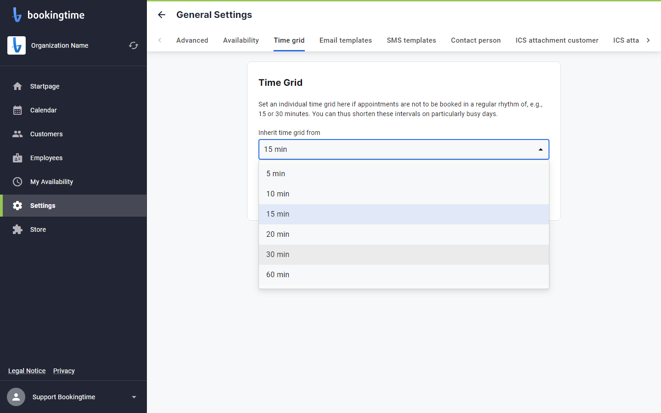
Task: Choose the 20 min option
Action: pyautogui.click(x=404, y=234)
